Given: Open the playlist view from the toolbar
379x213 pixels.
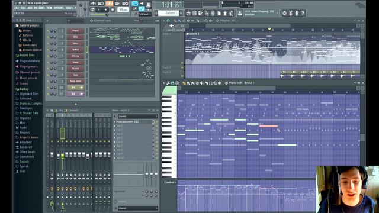Looking at the screenshot, I should [188, 13].
